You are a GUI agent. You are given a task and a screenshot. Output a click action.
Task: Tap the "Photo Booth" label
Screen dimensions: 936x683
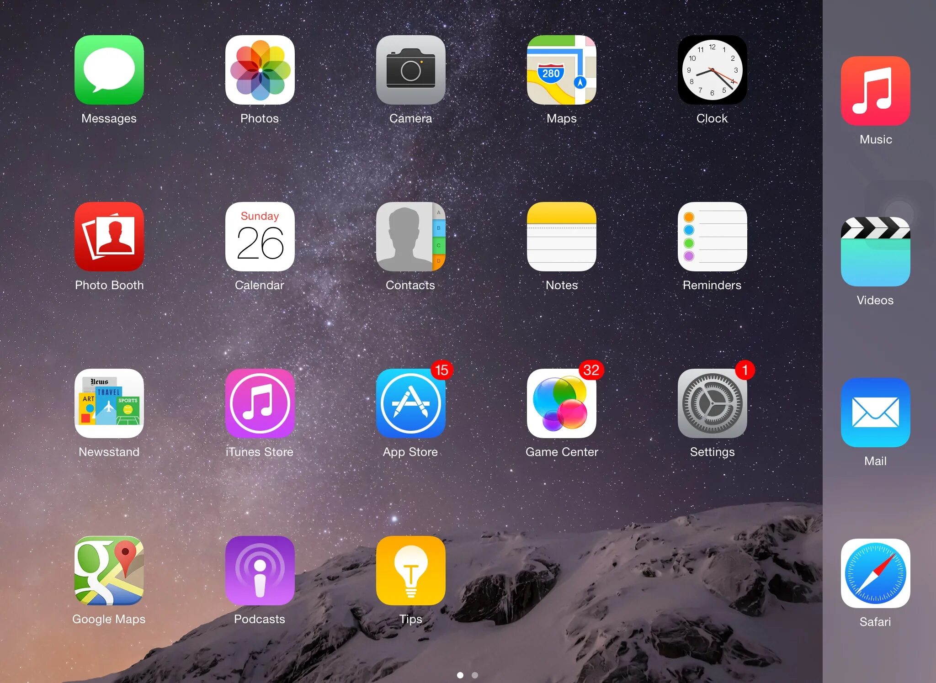109,285
